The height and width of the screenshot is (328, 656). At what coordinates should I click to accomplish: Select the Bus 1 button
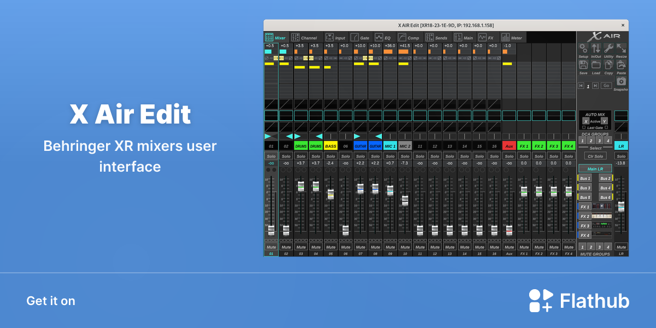585,178
